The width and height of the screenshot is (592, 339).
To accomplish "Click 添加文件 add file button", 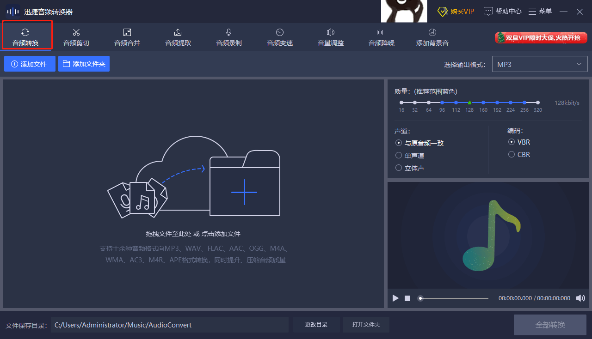I will coord(30,64).
